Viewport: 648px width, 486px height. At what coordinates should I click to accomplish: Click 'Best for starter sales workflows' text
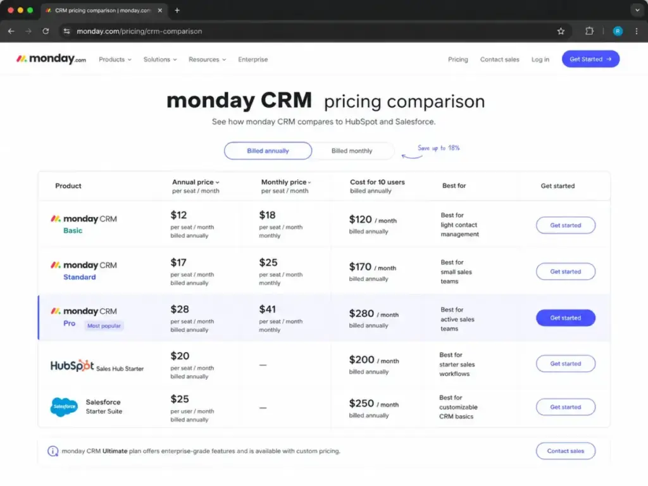(x=457, y=364)
